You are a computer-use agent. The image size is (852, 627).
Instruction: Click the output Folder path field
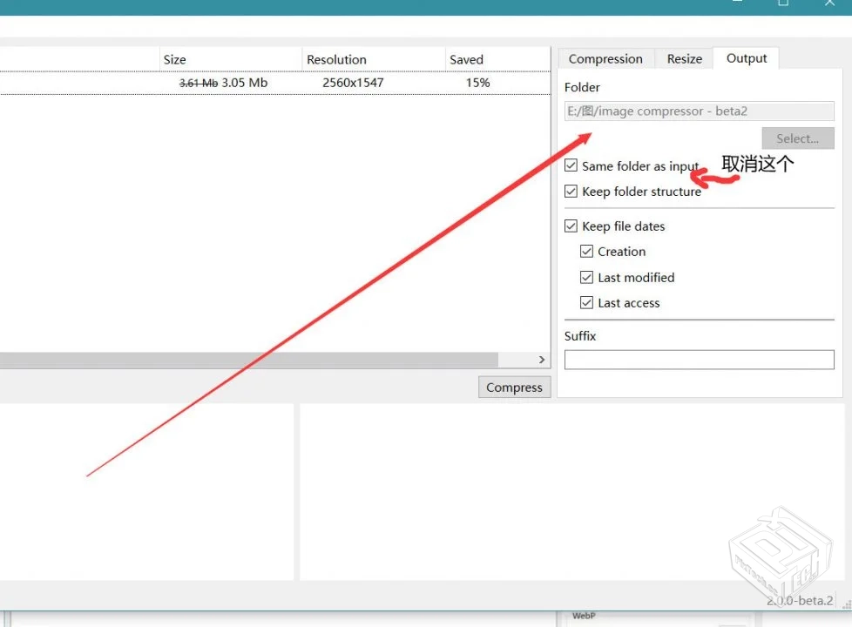pyautogui.click(x=699, y=111)
